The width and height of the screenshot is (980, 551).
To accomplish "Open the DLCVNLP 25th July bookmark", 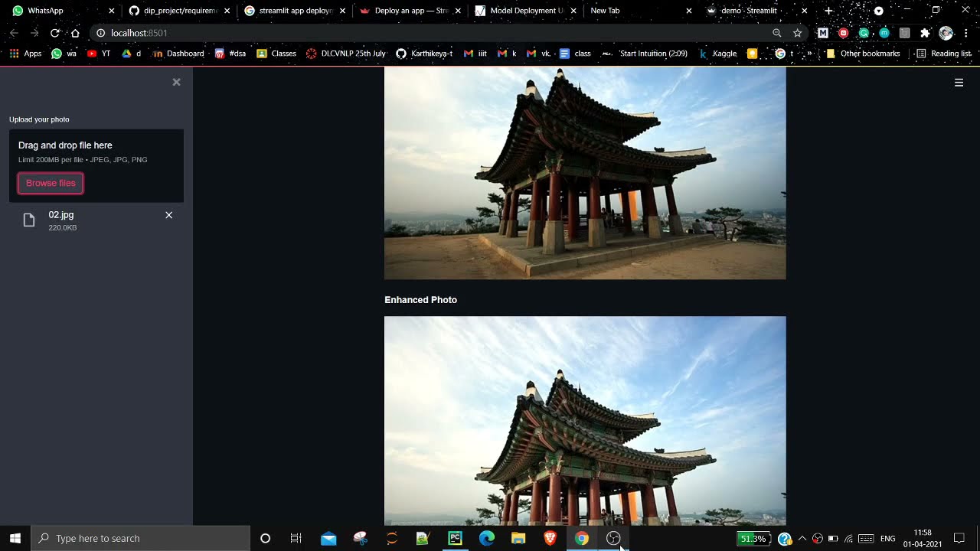I will [345, 54].
